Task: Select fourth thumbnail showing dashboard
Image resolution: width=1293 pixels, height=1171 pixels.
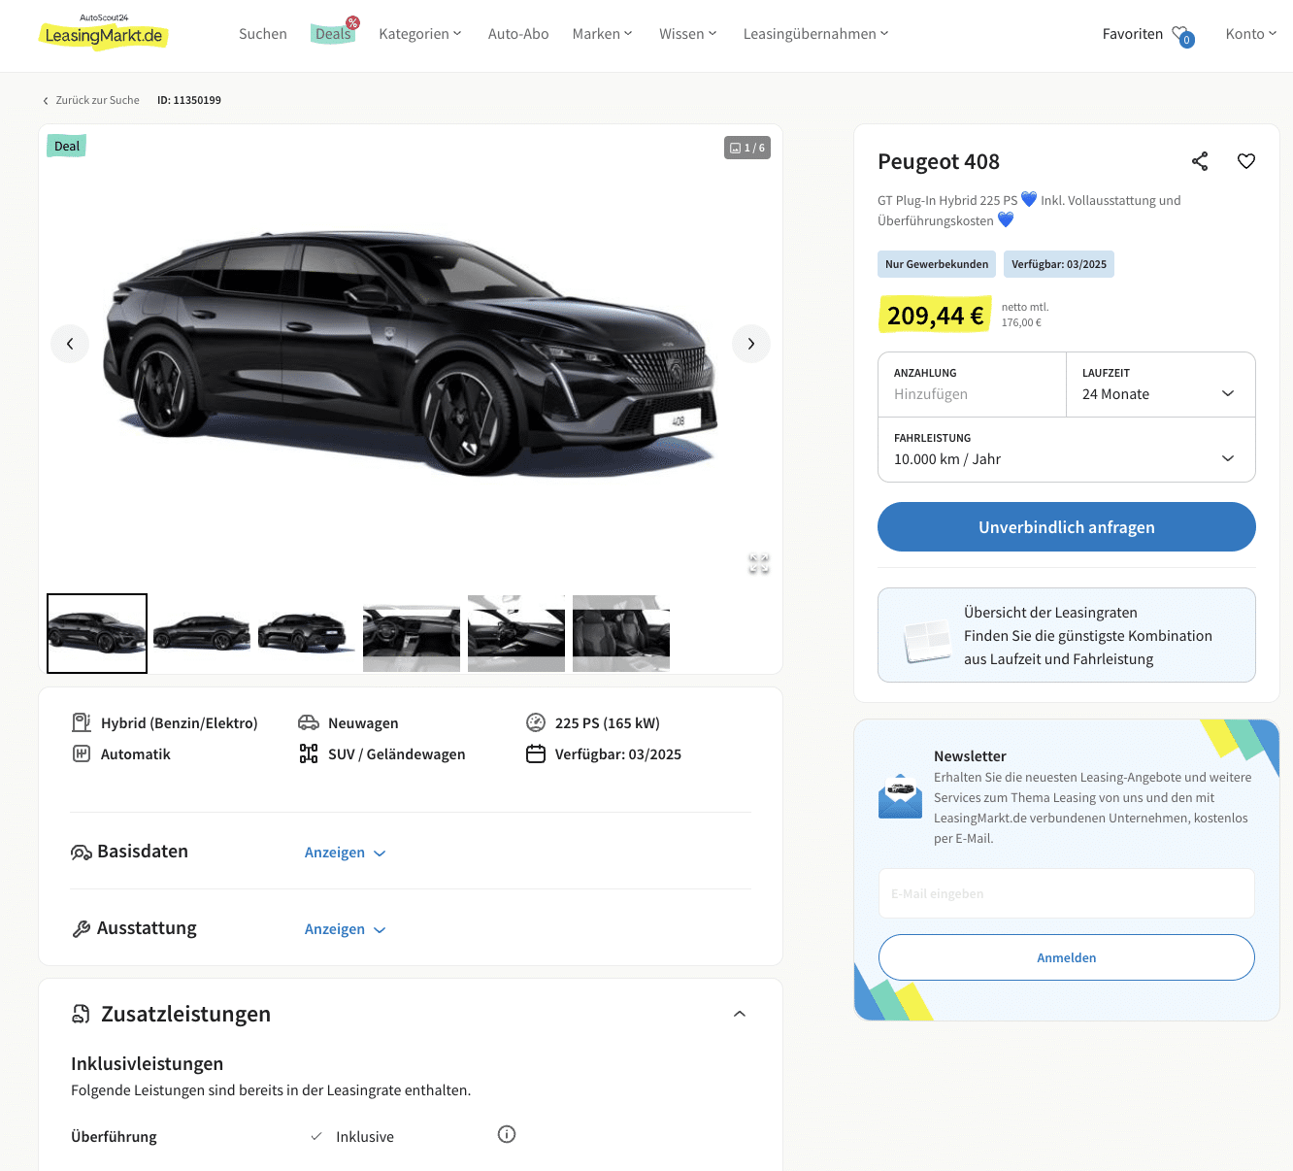Action: pos(412,633)
